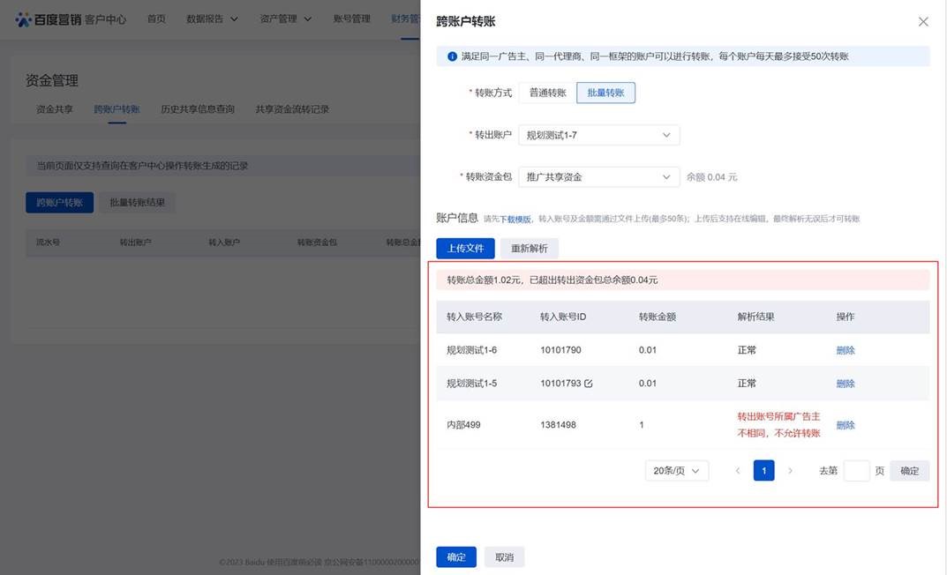Delete the 内部499 row
The width and height of the screenshot is (947, 575).
click(x=846, y=425)
